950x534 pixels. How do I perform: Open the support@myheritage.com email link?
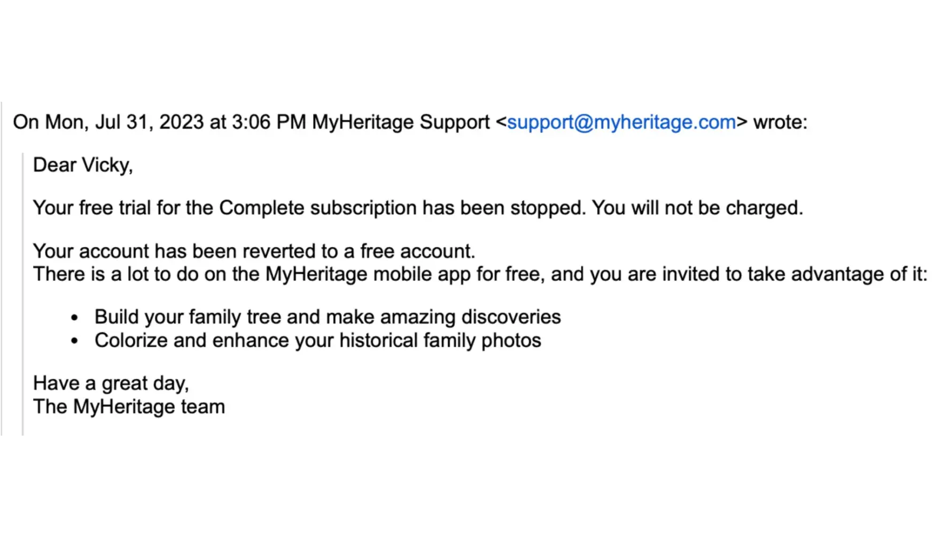pos(621,122)
